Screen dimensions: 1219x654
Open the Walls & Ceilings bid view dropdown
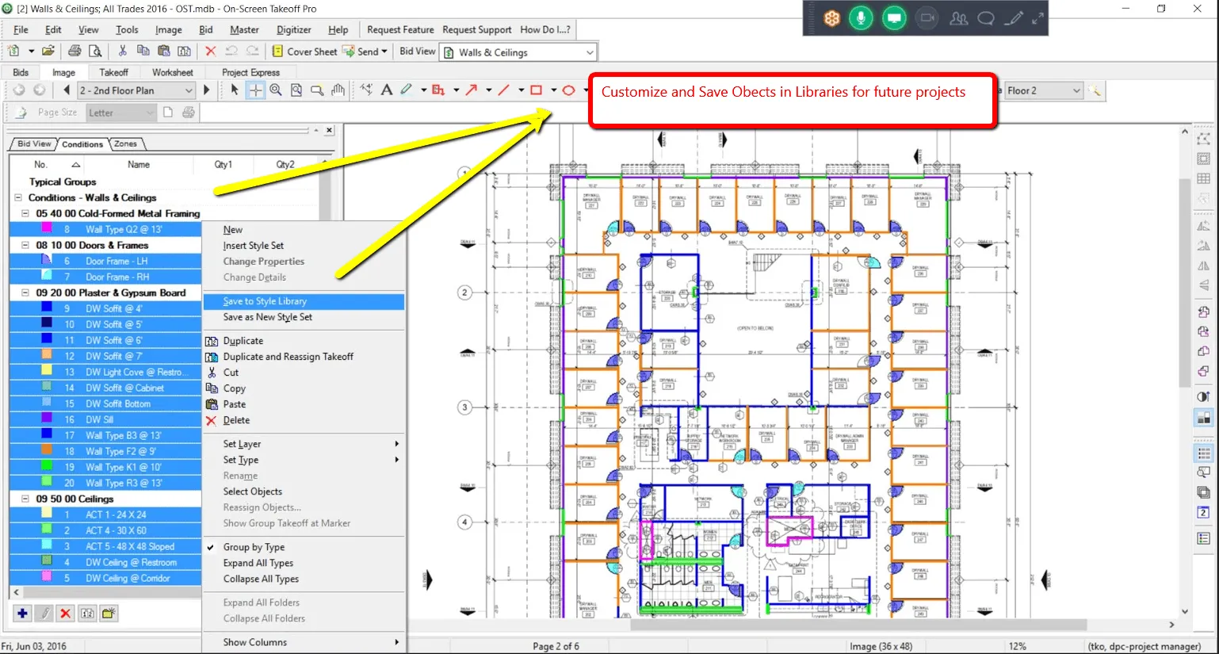[590, 52]
